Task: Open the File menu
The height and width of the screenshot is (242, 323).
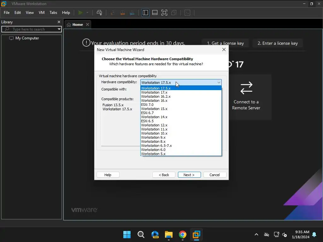Action: point(7,13)
